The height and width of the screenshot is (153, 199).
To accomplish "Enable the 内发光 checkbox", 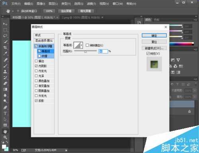I will (36, 71).
